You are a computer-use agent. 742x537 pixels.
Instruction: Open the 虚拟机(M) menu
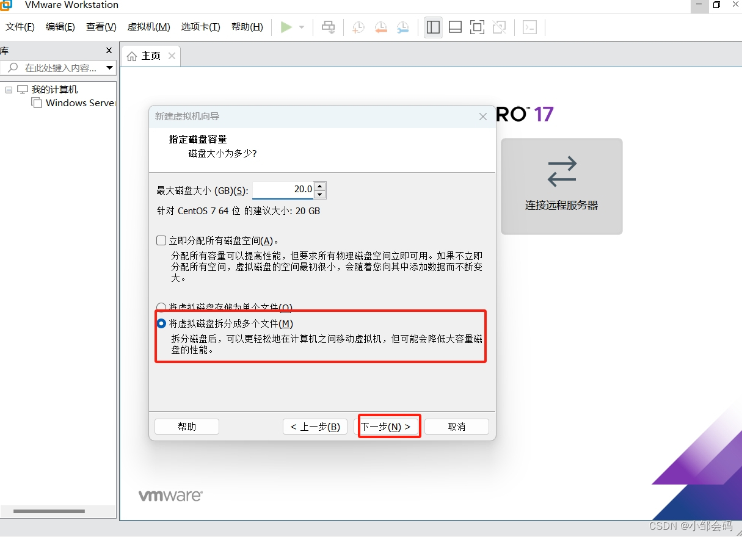point(148,27)
